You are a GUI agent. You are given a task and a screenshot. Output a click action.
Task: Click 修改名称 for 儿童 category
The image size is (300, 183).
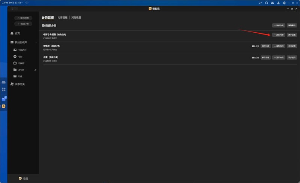(x=265, y=57)
